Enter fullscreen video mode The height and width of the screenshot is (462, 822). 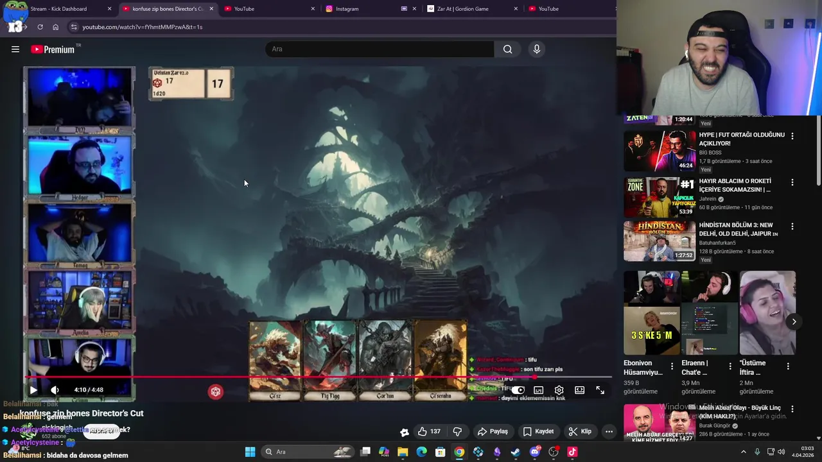click(600, 390)
